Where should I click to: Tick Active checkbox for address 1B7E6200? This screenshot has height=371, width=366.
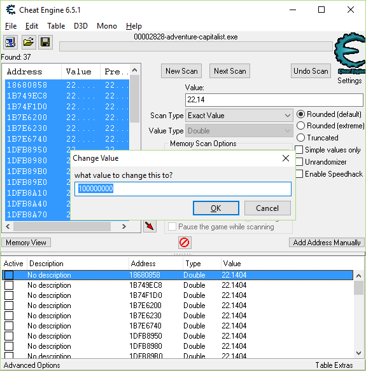tap(9, 306)
